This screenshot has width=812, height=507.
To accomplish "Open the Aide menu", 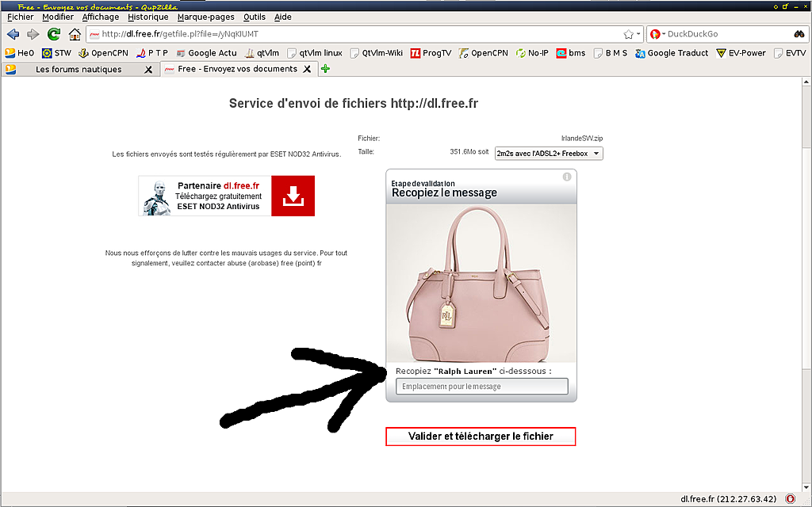I will coord(283,17).
